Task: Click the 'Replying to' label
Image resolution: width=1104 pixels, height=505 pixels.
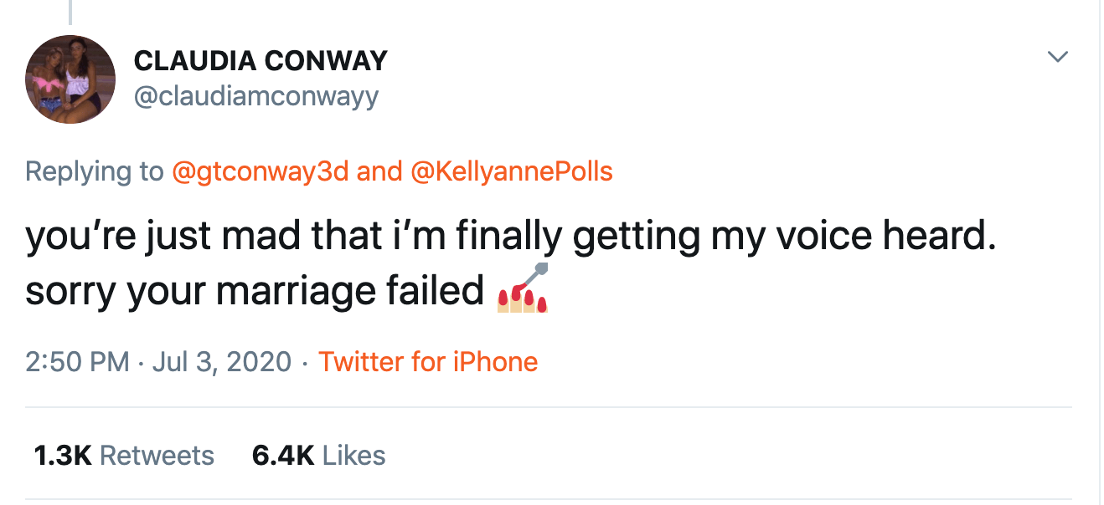Action: [94, 171]
